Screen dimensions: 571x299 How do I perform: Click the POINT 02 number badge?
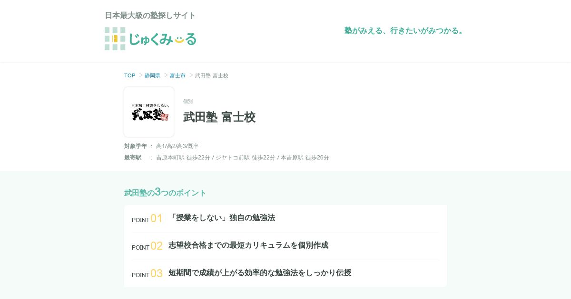pos(147,246)
